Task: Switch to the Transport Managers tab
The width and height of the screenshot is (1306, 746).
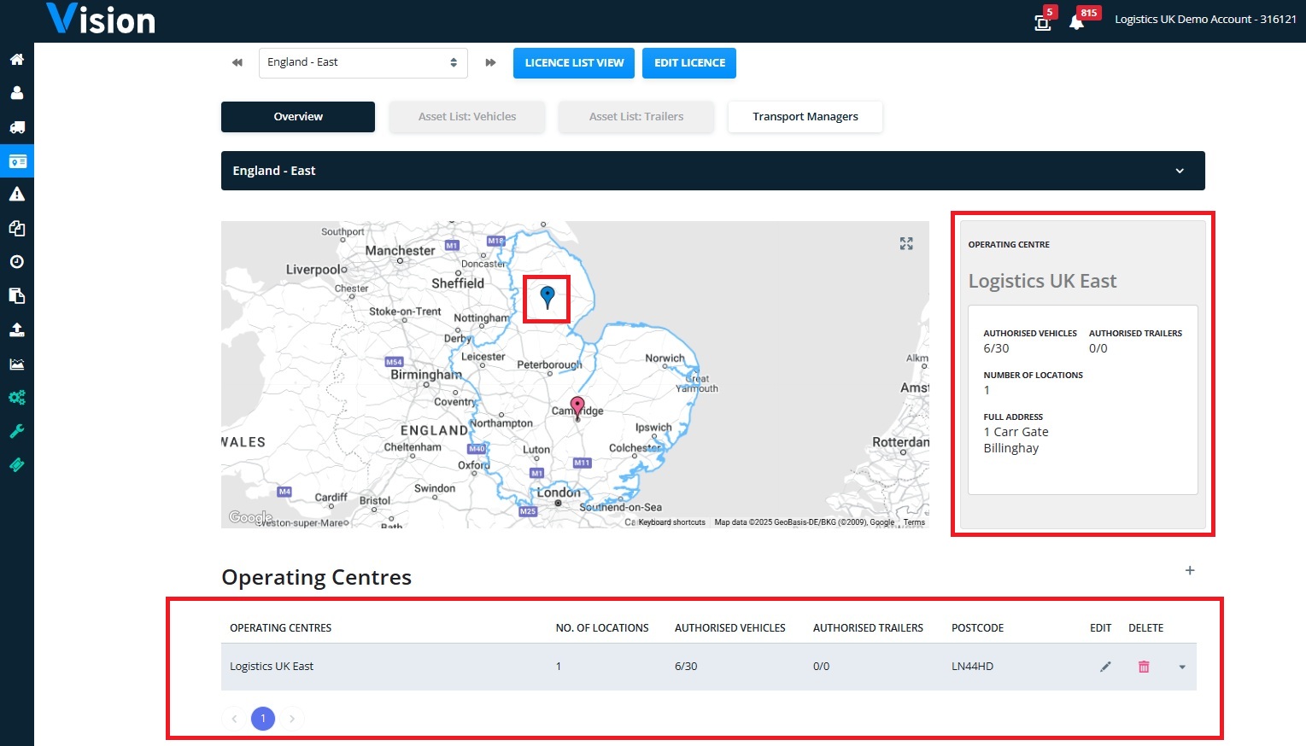Action: coord(805,117)
